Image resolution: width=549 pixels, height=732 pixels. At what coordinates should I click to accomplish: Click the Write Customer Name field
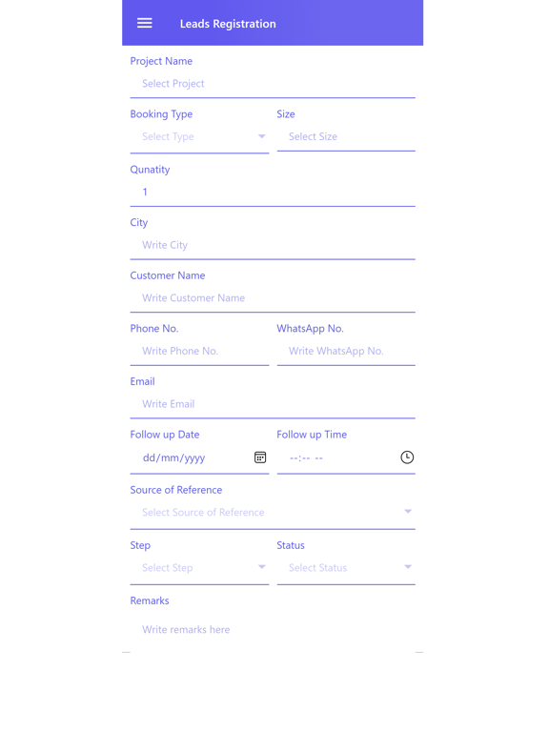[273, 298]
